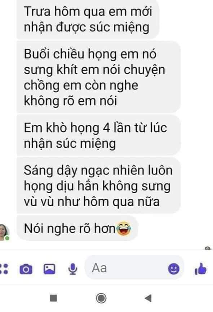The image size is (213, 312).
Task: Tap the laughing emoji in last message
Action: [x=124, y=229]
